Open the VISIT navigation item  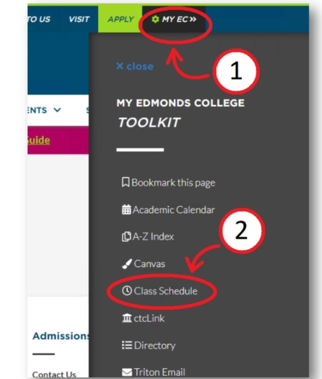coord(79,19)
